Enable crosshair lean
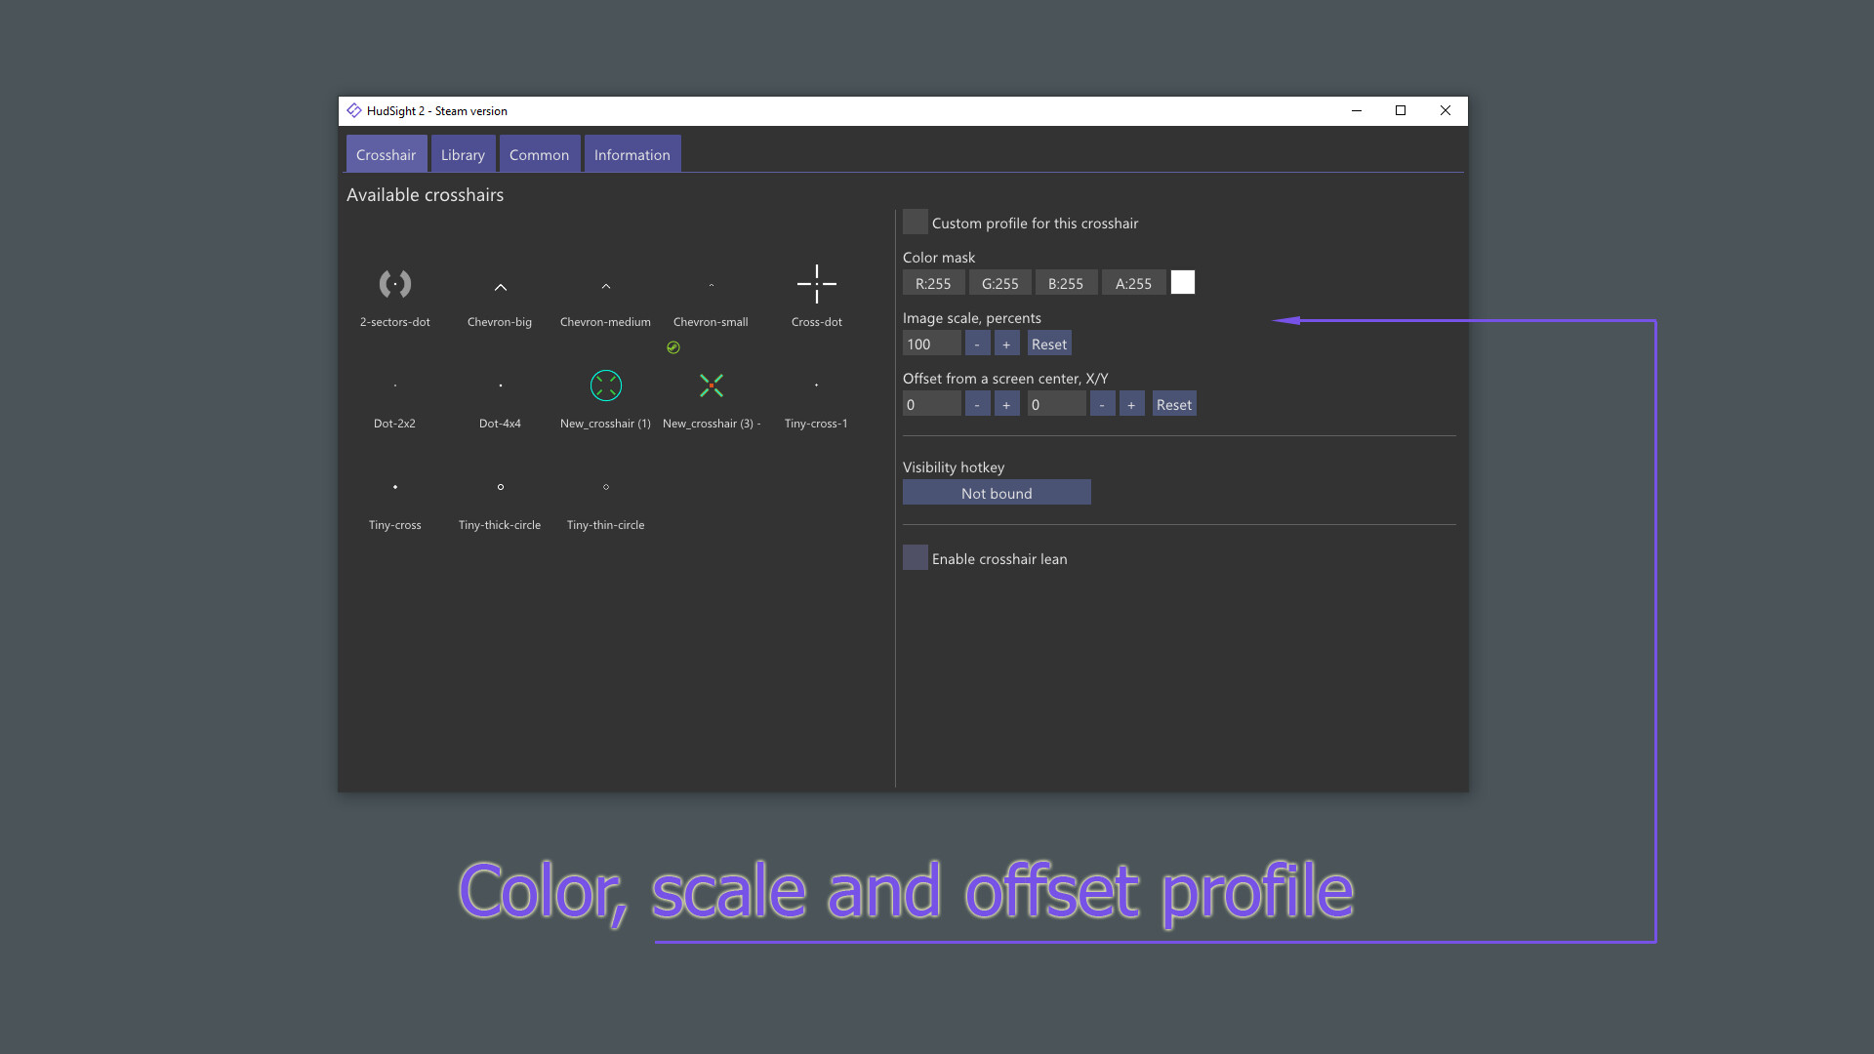 [915, 556]
